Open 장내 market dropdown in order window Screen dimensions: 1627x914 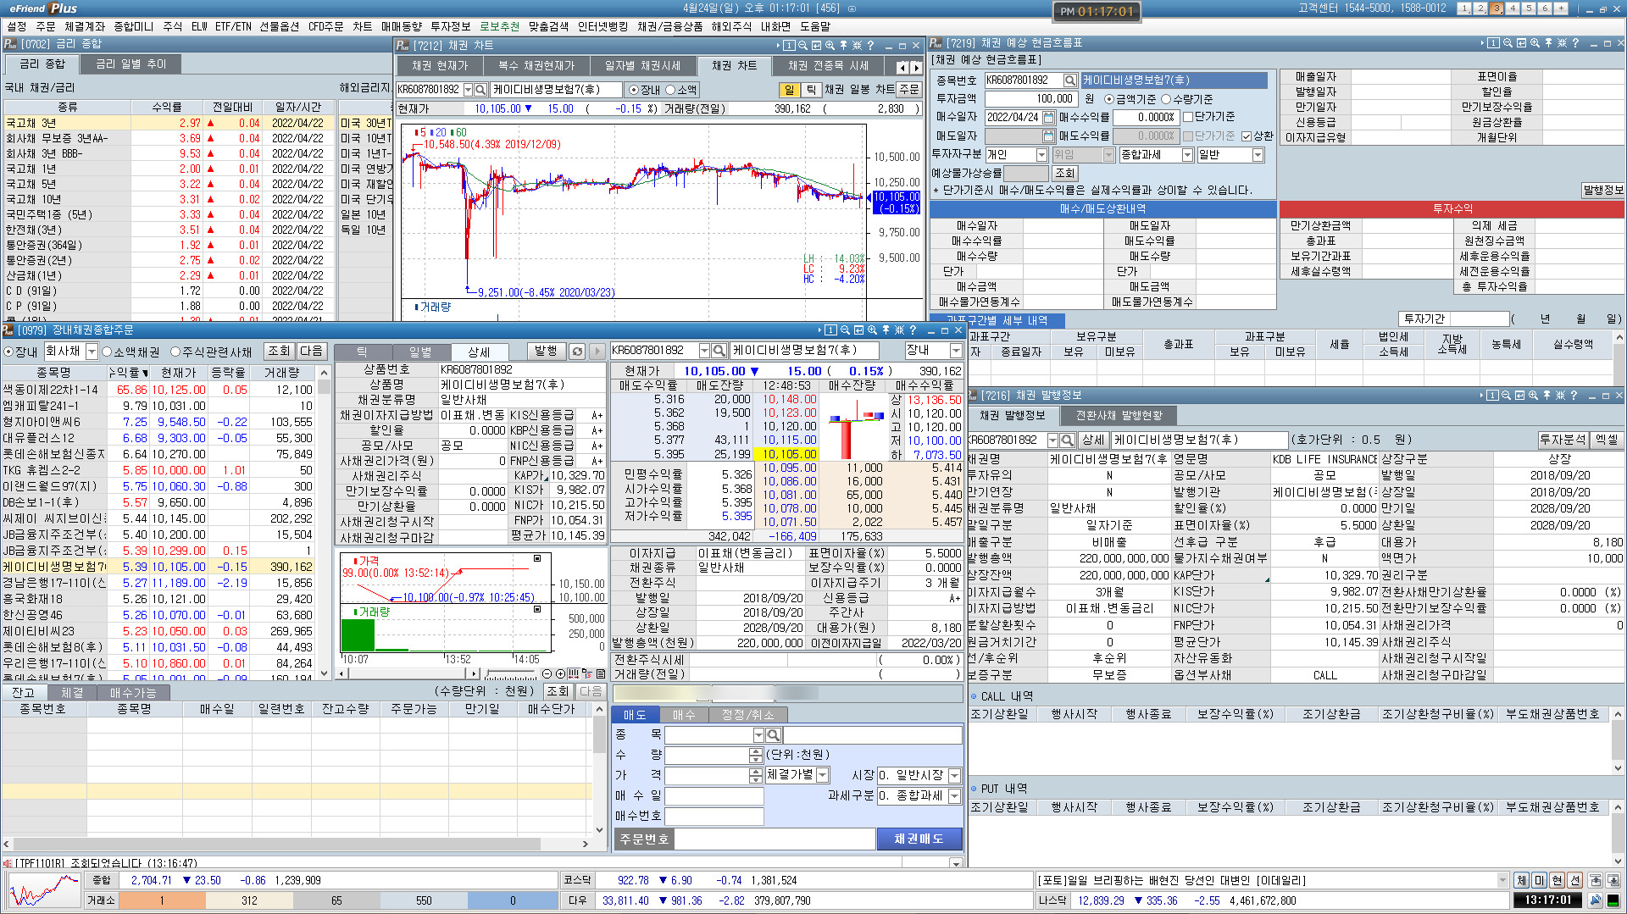pos(956,351)
